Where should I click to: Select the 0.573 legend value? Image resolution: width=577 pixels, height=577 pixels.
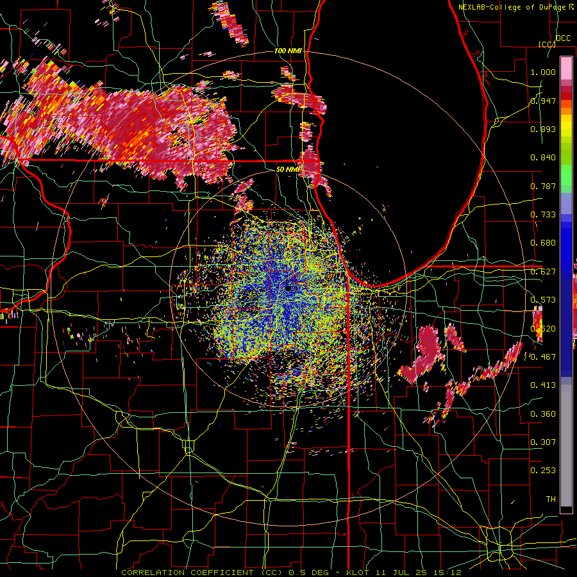pyautogui.click(x=543, y=300)
